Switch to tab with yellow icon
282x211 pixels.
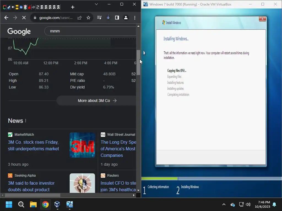tap(17, 7)
